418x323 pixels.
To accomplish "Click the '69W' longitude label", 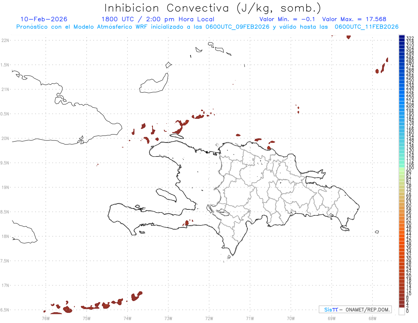I will 332,318.
